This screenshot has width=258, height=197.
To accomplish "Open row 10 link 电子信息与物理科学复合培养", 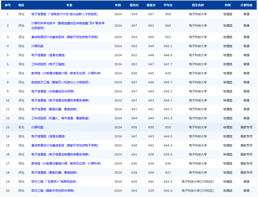I will (60, 100).
